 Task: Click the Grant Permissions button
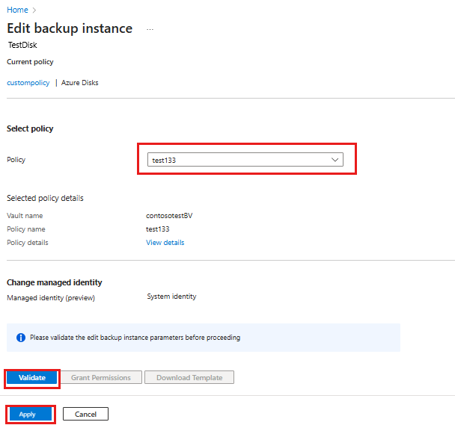(101, 377)
